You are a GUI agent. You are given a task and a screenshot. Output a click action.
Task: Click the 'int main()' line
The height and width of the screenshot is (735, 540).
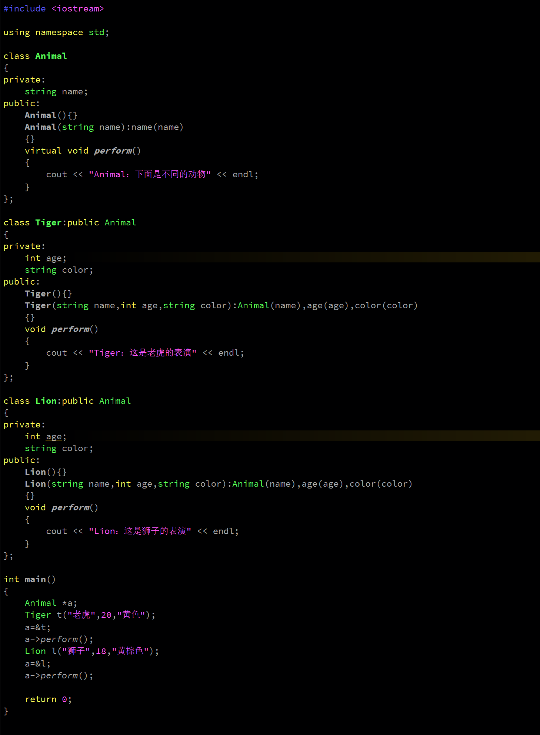pos(30,579)
